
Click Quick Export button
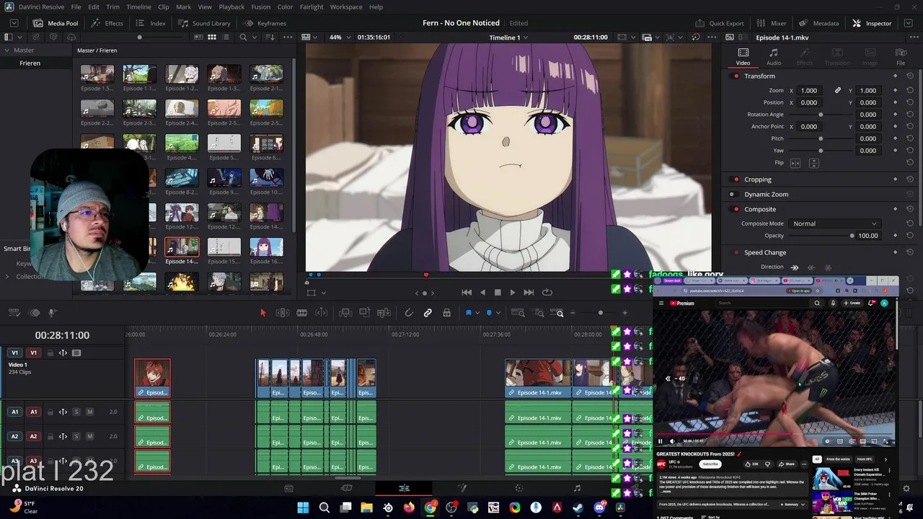point(720,23)
